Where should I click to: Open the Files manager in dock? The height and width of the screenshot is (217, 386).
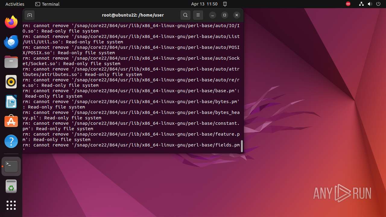pyautogui.click(x=11, y=62)
